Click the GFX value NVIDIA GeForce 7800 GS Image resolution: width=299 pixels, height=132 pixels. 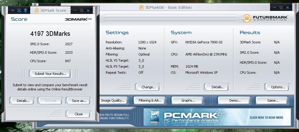click(204, 42)
